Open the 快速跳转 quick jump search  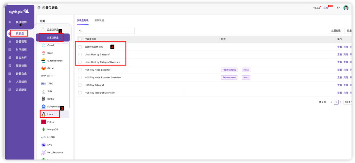(21, 22)
